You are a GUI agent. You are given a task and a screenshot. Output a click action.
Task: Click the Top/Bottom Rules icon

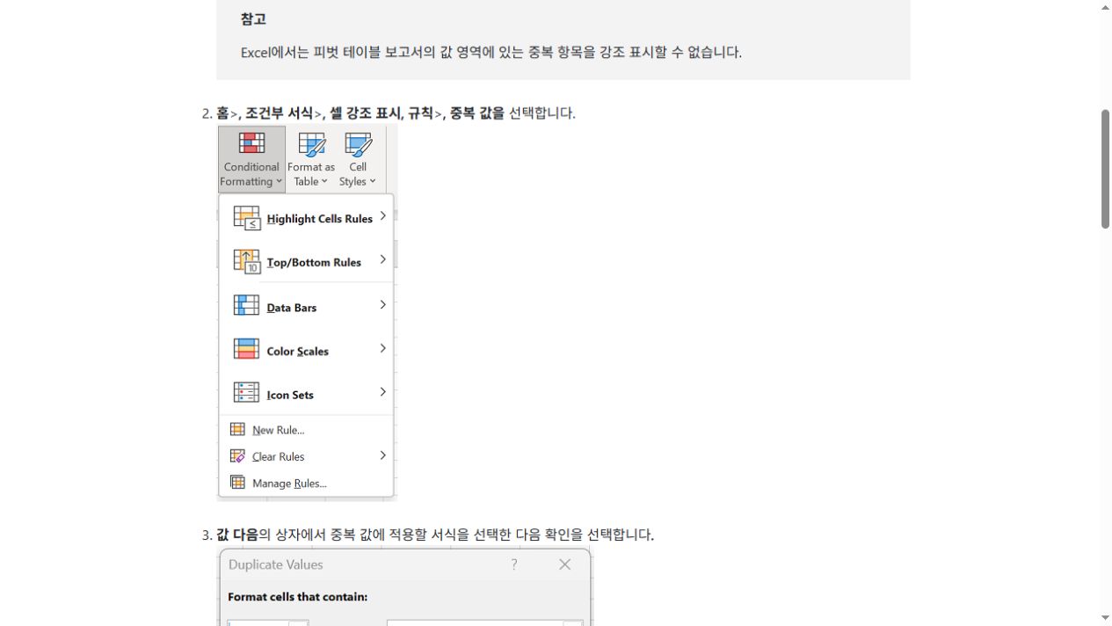point(246,261)
